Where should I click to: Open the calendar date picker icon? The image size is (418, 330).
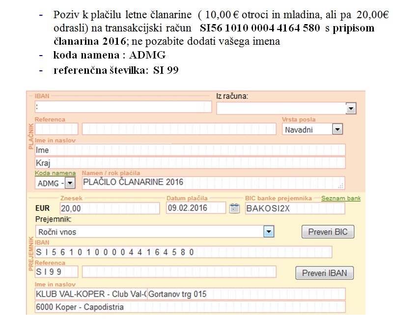click(234, 208)
